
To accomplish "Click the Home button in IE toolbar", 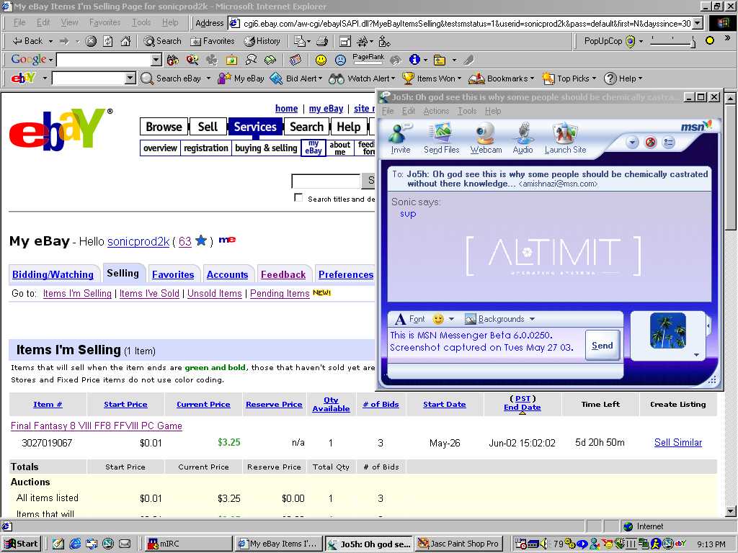I will [x=125, y=41].
